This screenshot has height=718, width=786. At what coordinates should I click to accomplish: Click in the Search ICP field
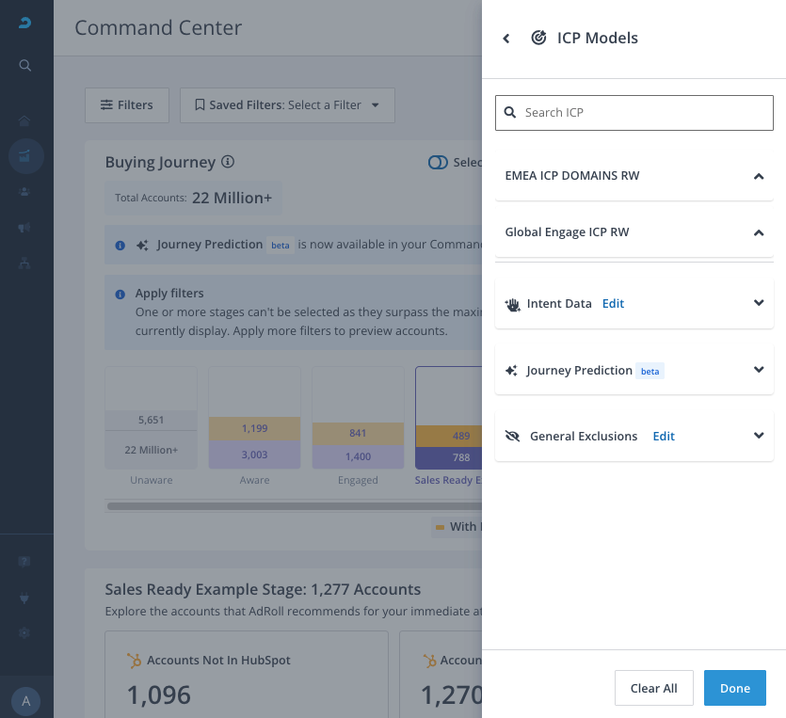tap(634, 113)
